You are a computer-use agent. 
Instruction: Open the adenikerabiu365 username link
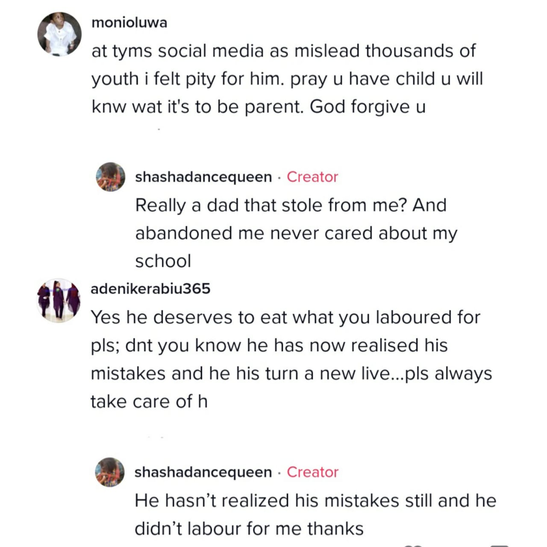(x=150, y=289)
